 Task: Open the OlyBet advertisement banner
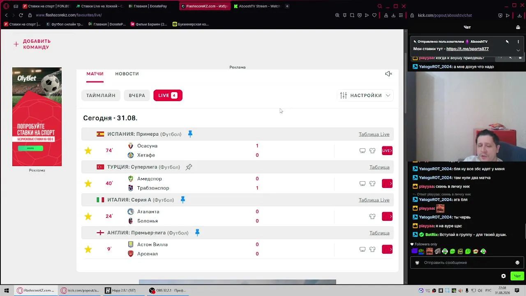37,117
